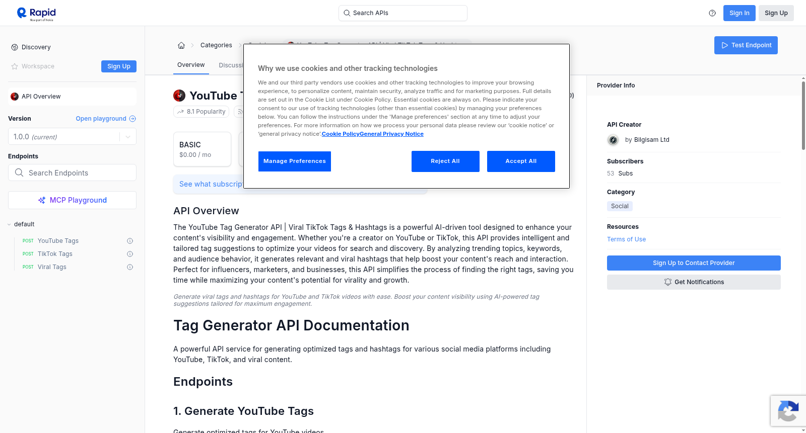Focus the Search APIs field

[403, 13]
